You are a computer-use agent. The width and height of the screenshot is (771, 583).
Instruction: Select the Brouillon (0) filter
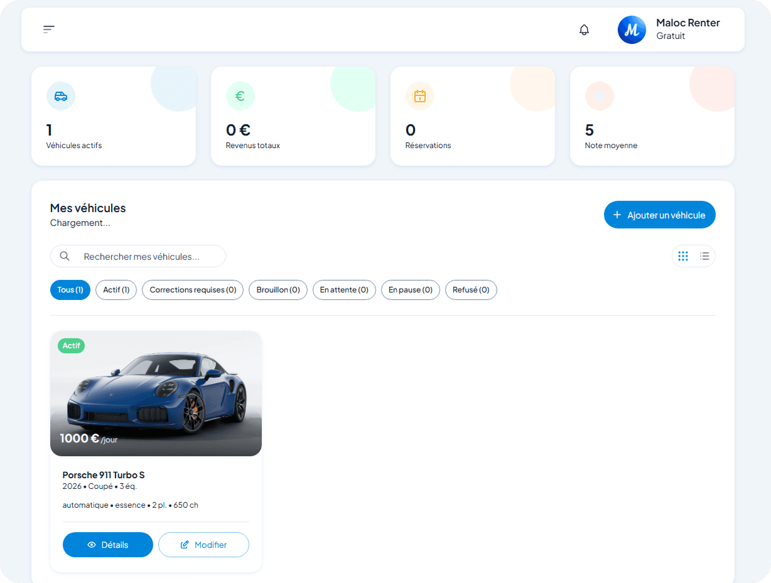(278, 290)
